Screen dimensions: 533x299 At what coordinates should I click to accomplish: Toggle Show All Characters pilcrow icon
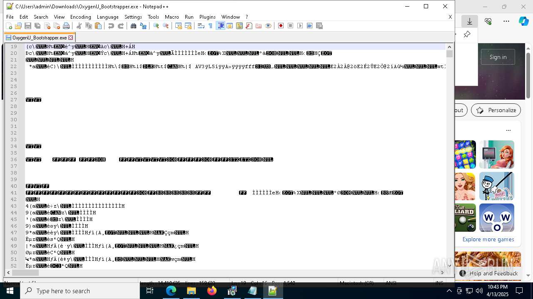click(x=211, y=26)
